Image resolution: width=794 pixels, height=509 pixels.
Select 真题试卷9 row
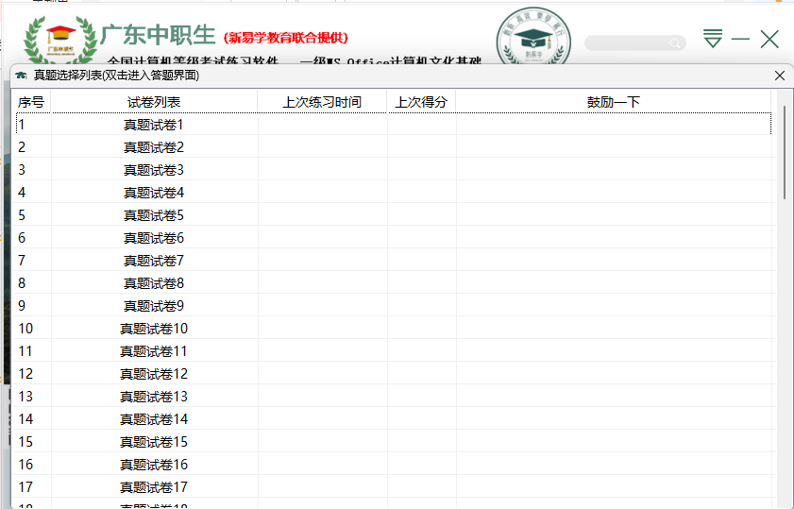coord(394,306)
